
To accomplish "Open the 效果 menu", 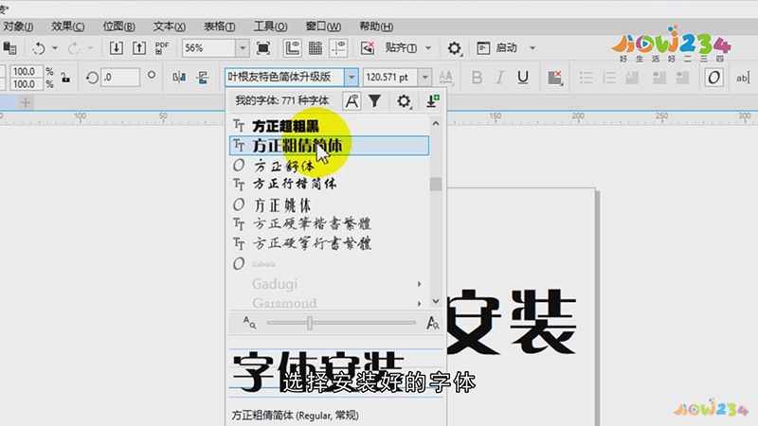I will click(x=67, y=27).
